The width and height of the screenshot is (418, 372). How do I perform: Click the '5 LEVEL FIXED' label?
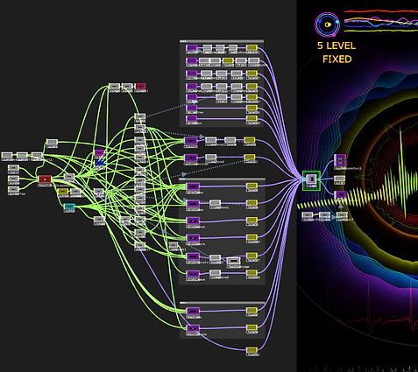[x=337, y=53]
